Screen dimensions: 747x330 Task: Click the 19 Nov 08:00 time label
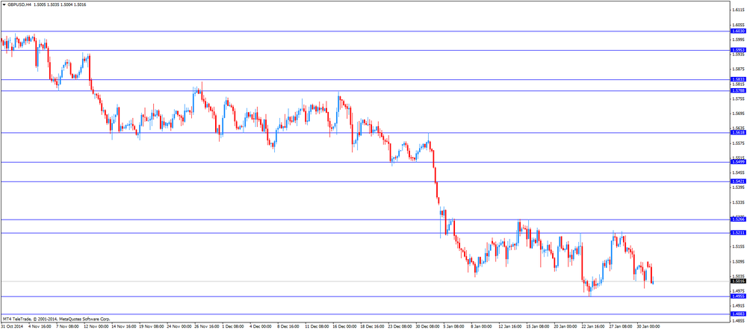tap(152, 327)
